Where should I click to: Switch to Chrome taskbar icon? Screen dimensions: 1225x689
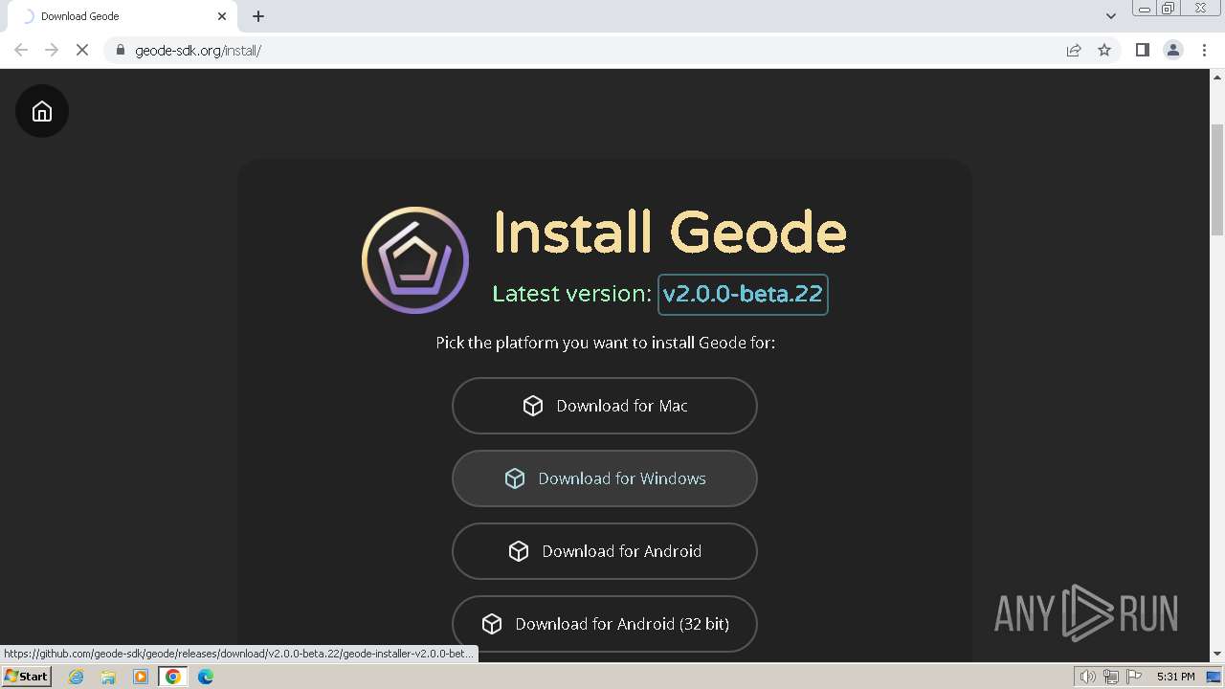pyautogui.click(x=173, y=677)
